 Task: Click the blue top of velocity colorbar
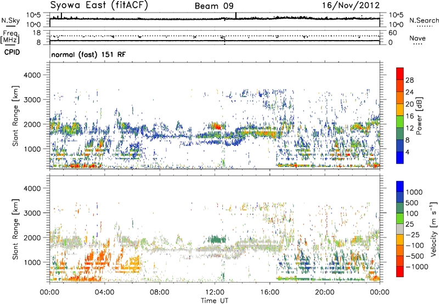click(400, 187)
